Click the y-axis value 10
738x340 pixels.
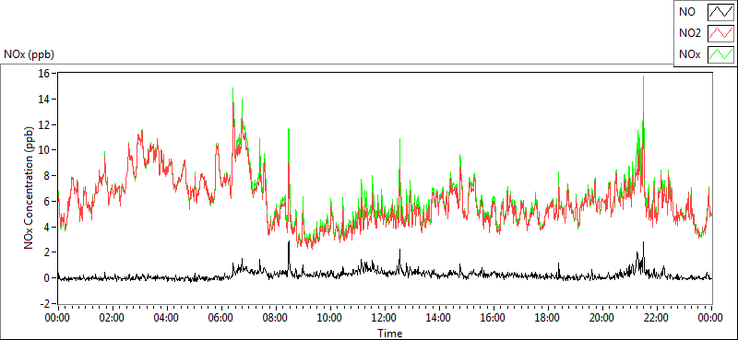(x=45, y=150)
